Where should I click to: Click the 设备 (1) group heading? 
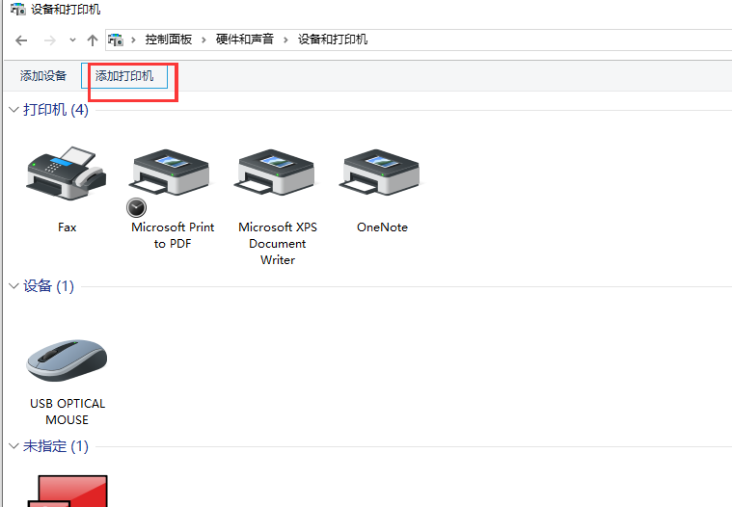point(48,286)
